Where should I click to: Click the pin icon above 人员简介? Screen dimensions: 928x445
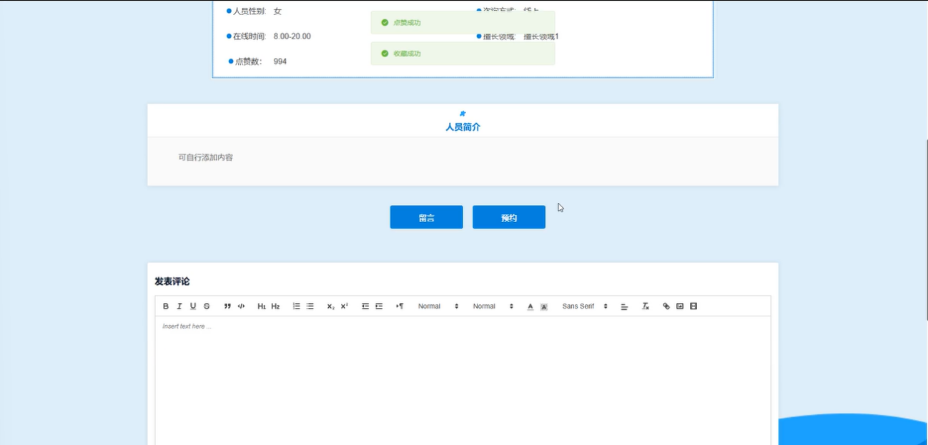(463, 114)
